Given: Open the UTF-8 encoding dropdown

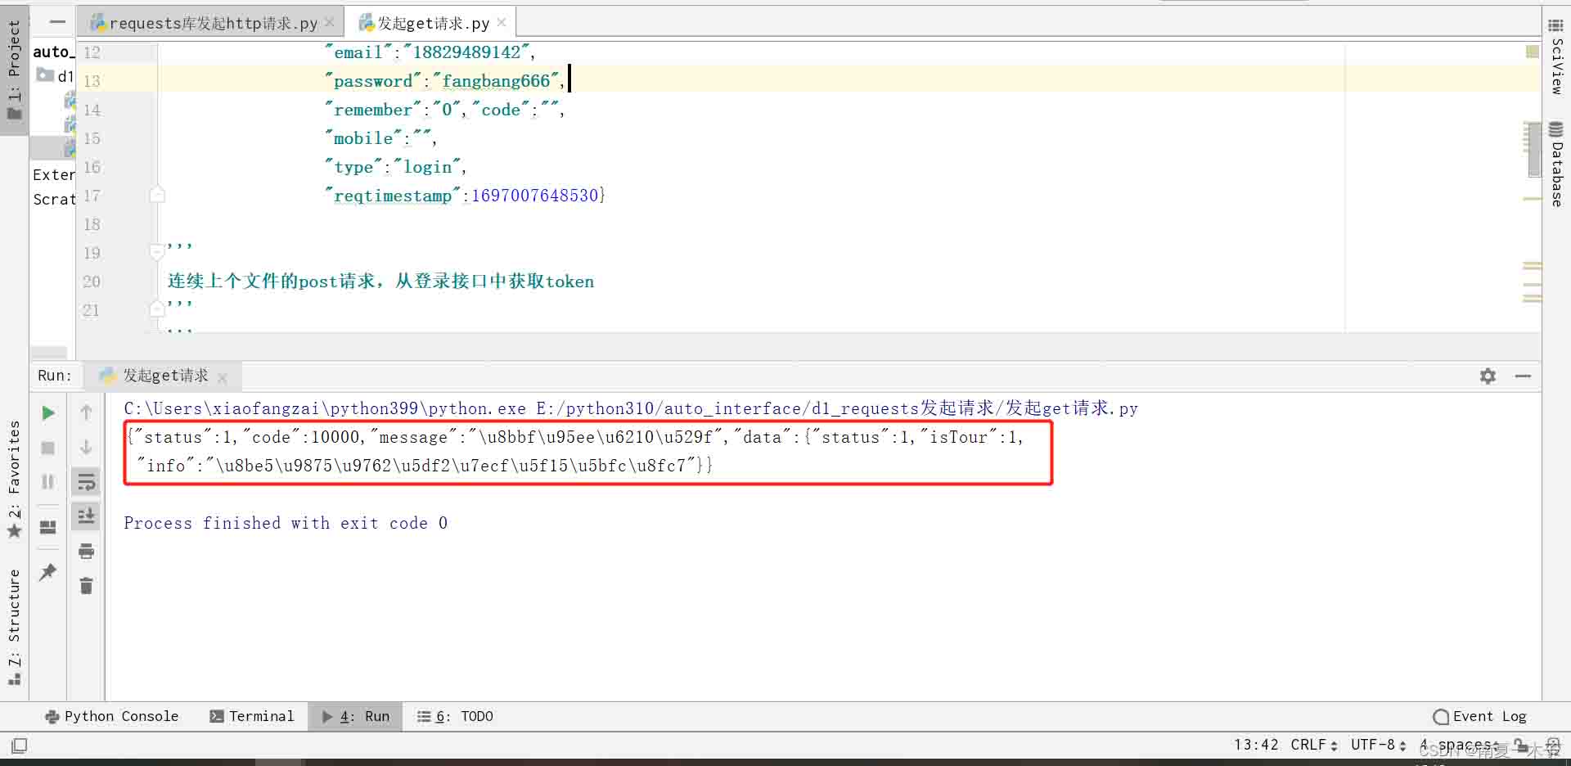Looking at the screenshot, I should [1376, 745].
